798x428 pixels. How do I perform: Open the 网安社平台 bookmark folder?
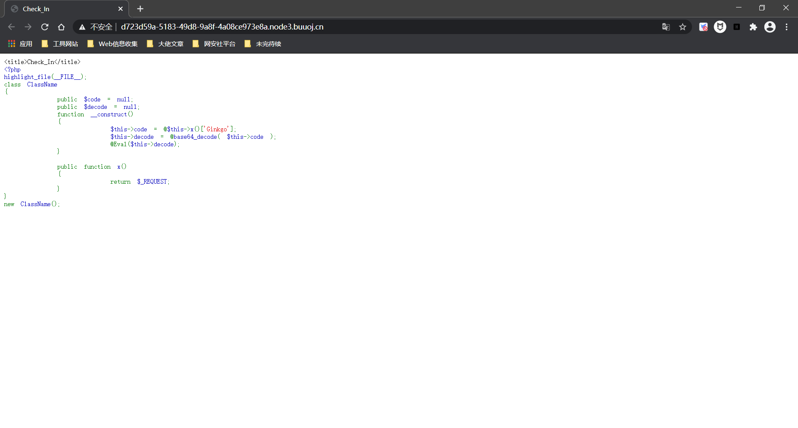[x=214, y=44]
